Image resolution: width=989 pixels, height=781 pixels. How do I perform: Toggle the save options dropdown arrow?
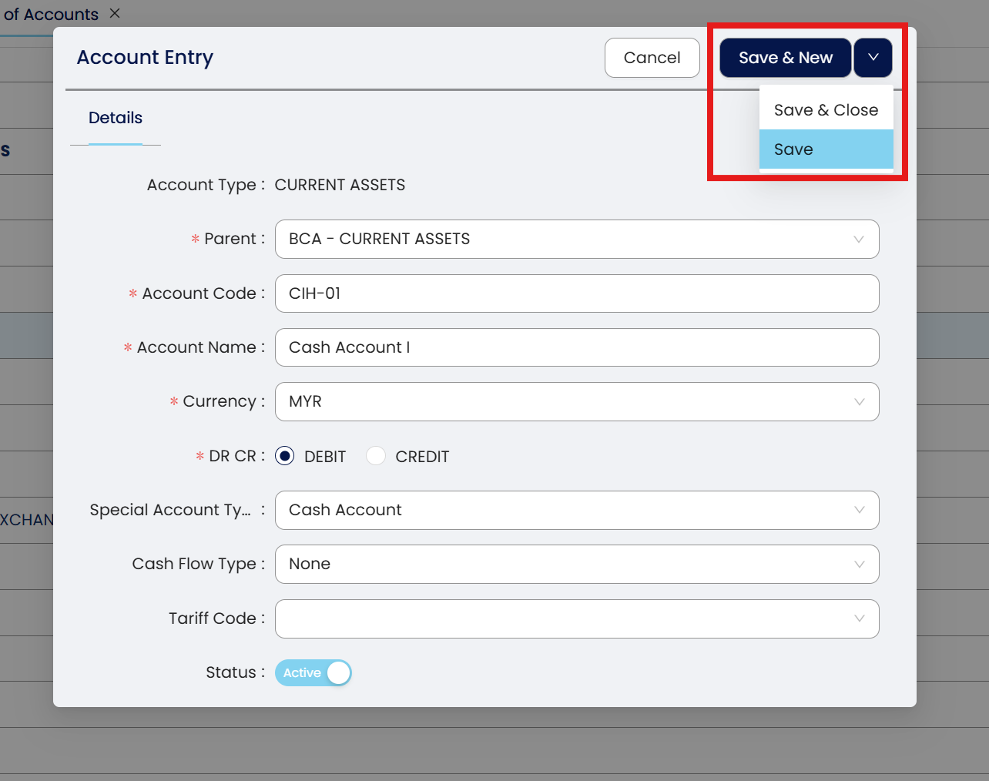click(x=873, y=58)
